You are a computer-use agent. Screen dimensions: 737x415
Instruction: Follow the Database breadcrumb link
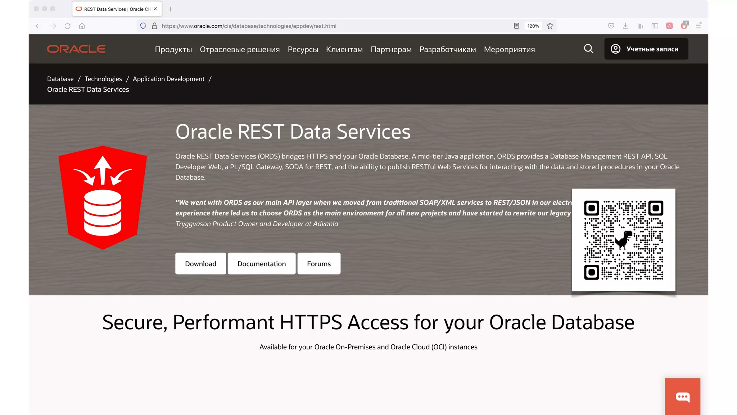pyautogui.click(x=60, y=79)
